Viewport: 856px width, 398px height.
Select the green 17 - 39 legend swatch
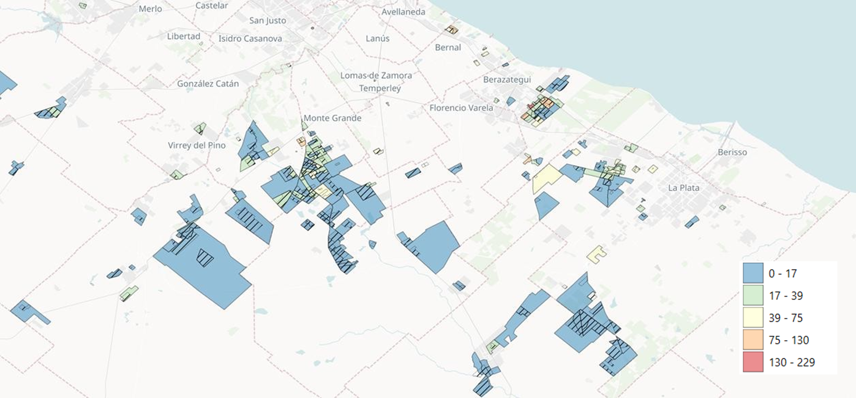(x=753, y=296)
